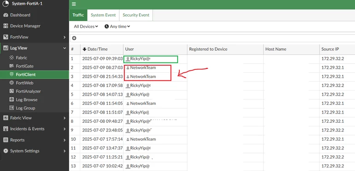Expand the Reports chevron

pos(65,140)
